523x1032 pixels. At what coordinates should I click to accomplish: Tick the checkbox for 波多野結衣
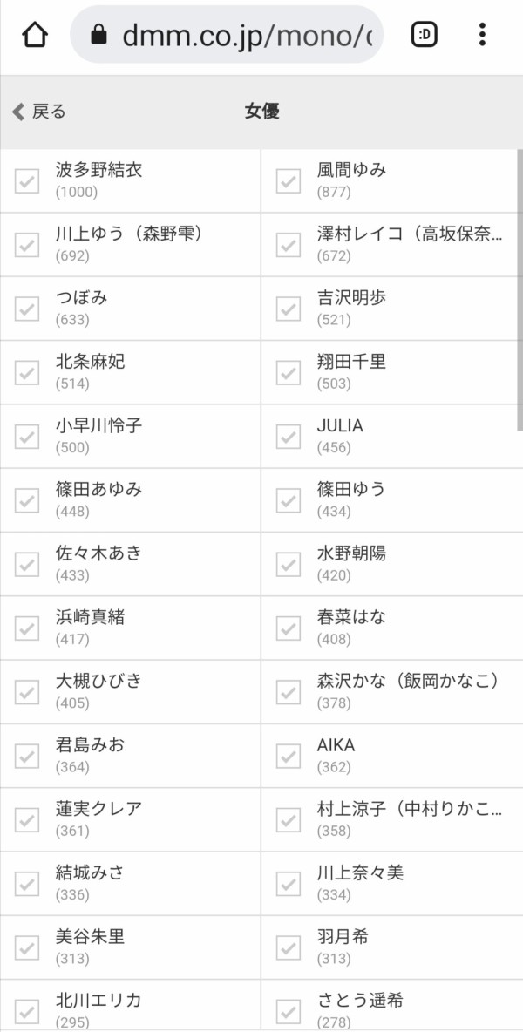(27, 180)
